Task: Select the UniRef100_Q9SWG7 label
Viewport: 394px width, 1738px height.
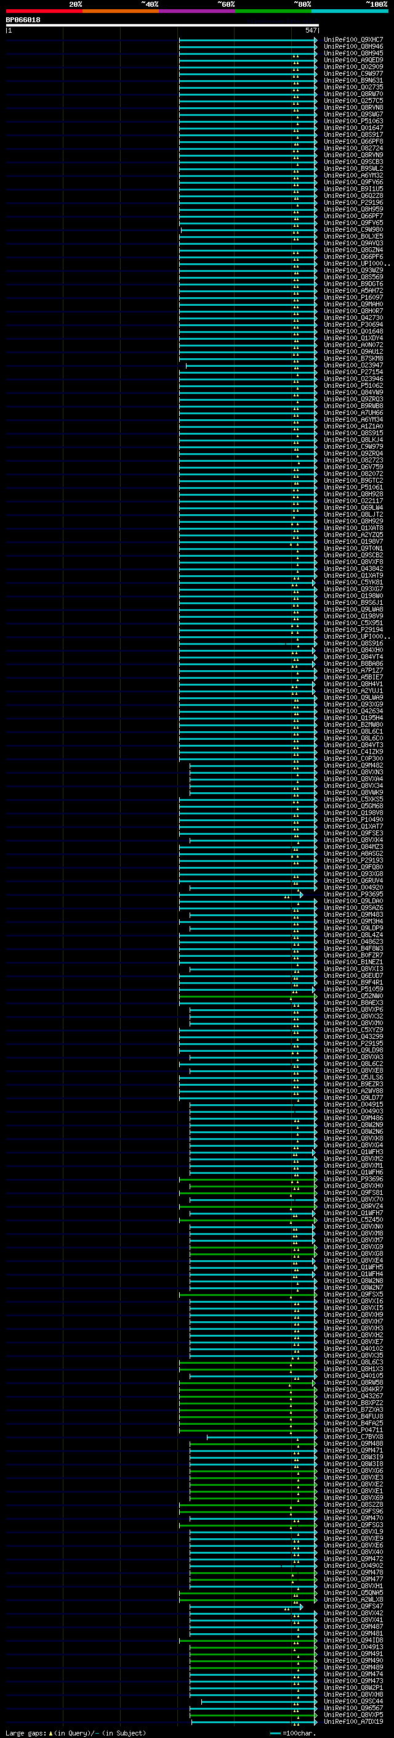Action: tap(353, 115)
